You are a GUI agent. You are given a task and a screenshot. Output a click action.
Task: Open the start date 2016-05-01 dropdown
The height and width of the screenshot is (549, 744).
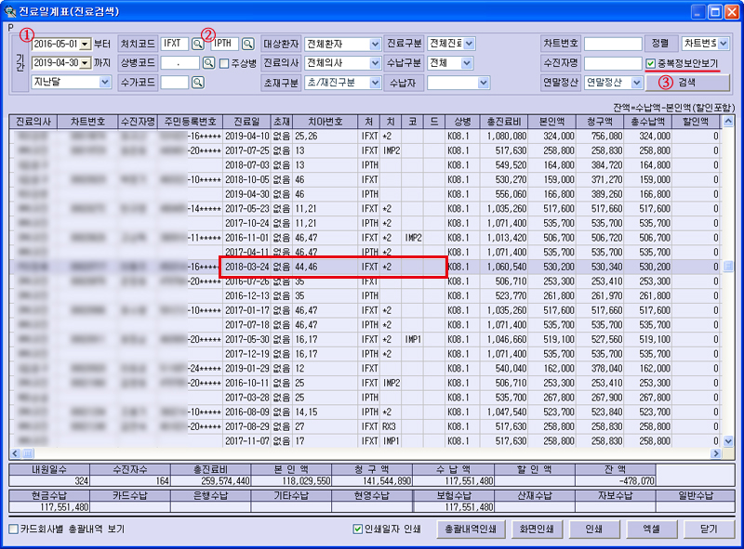point(85,44)
